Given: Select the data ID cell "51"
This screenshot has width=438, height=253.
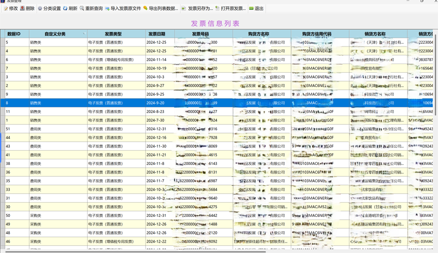Looking at the screenshot, I should pyautogui.click(x=17, y=129).
